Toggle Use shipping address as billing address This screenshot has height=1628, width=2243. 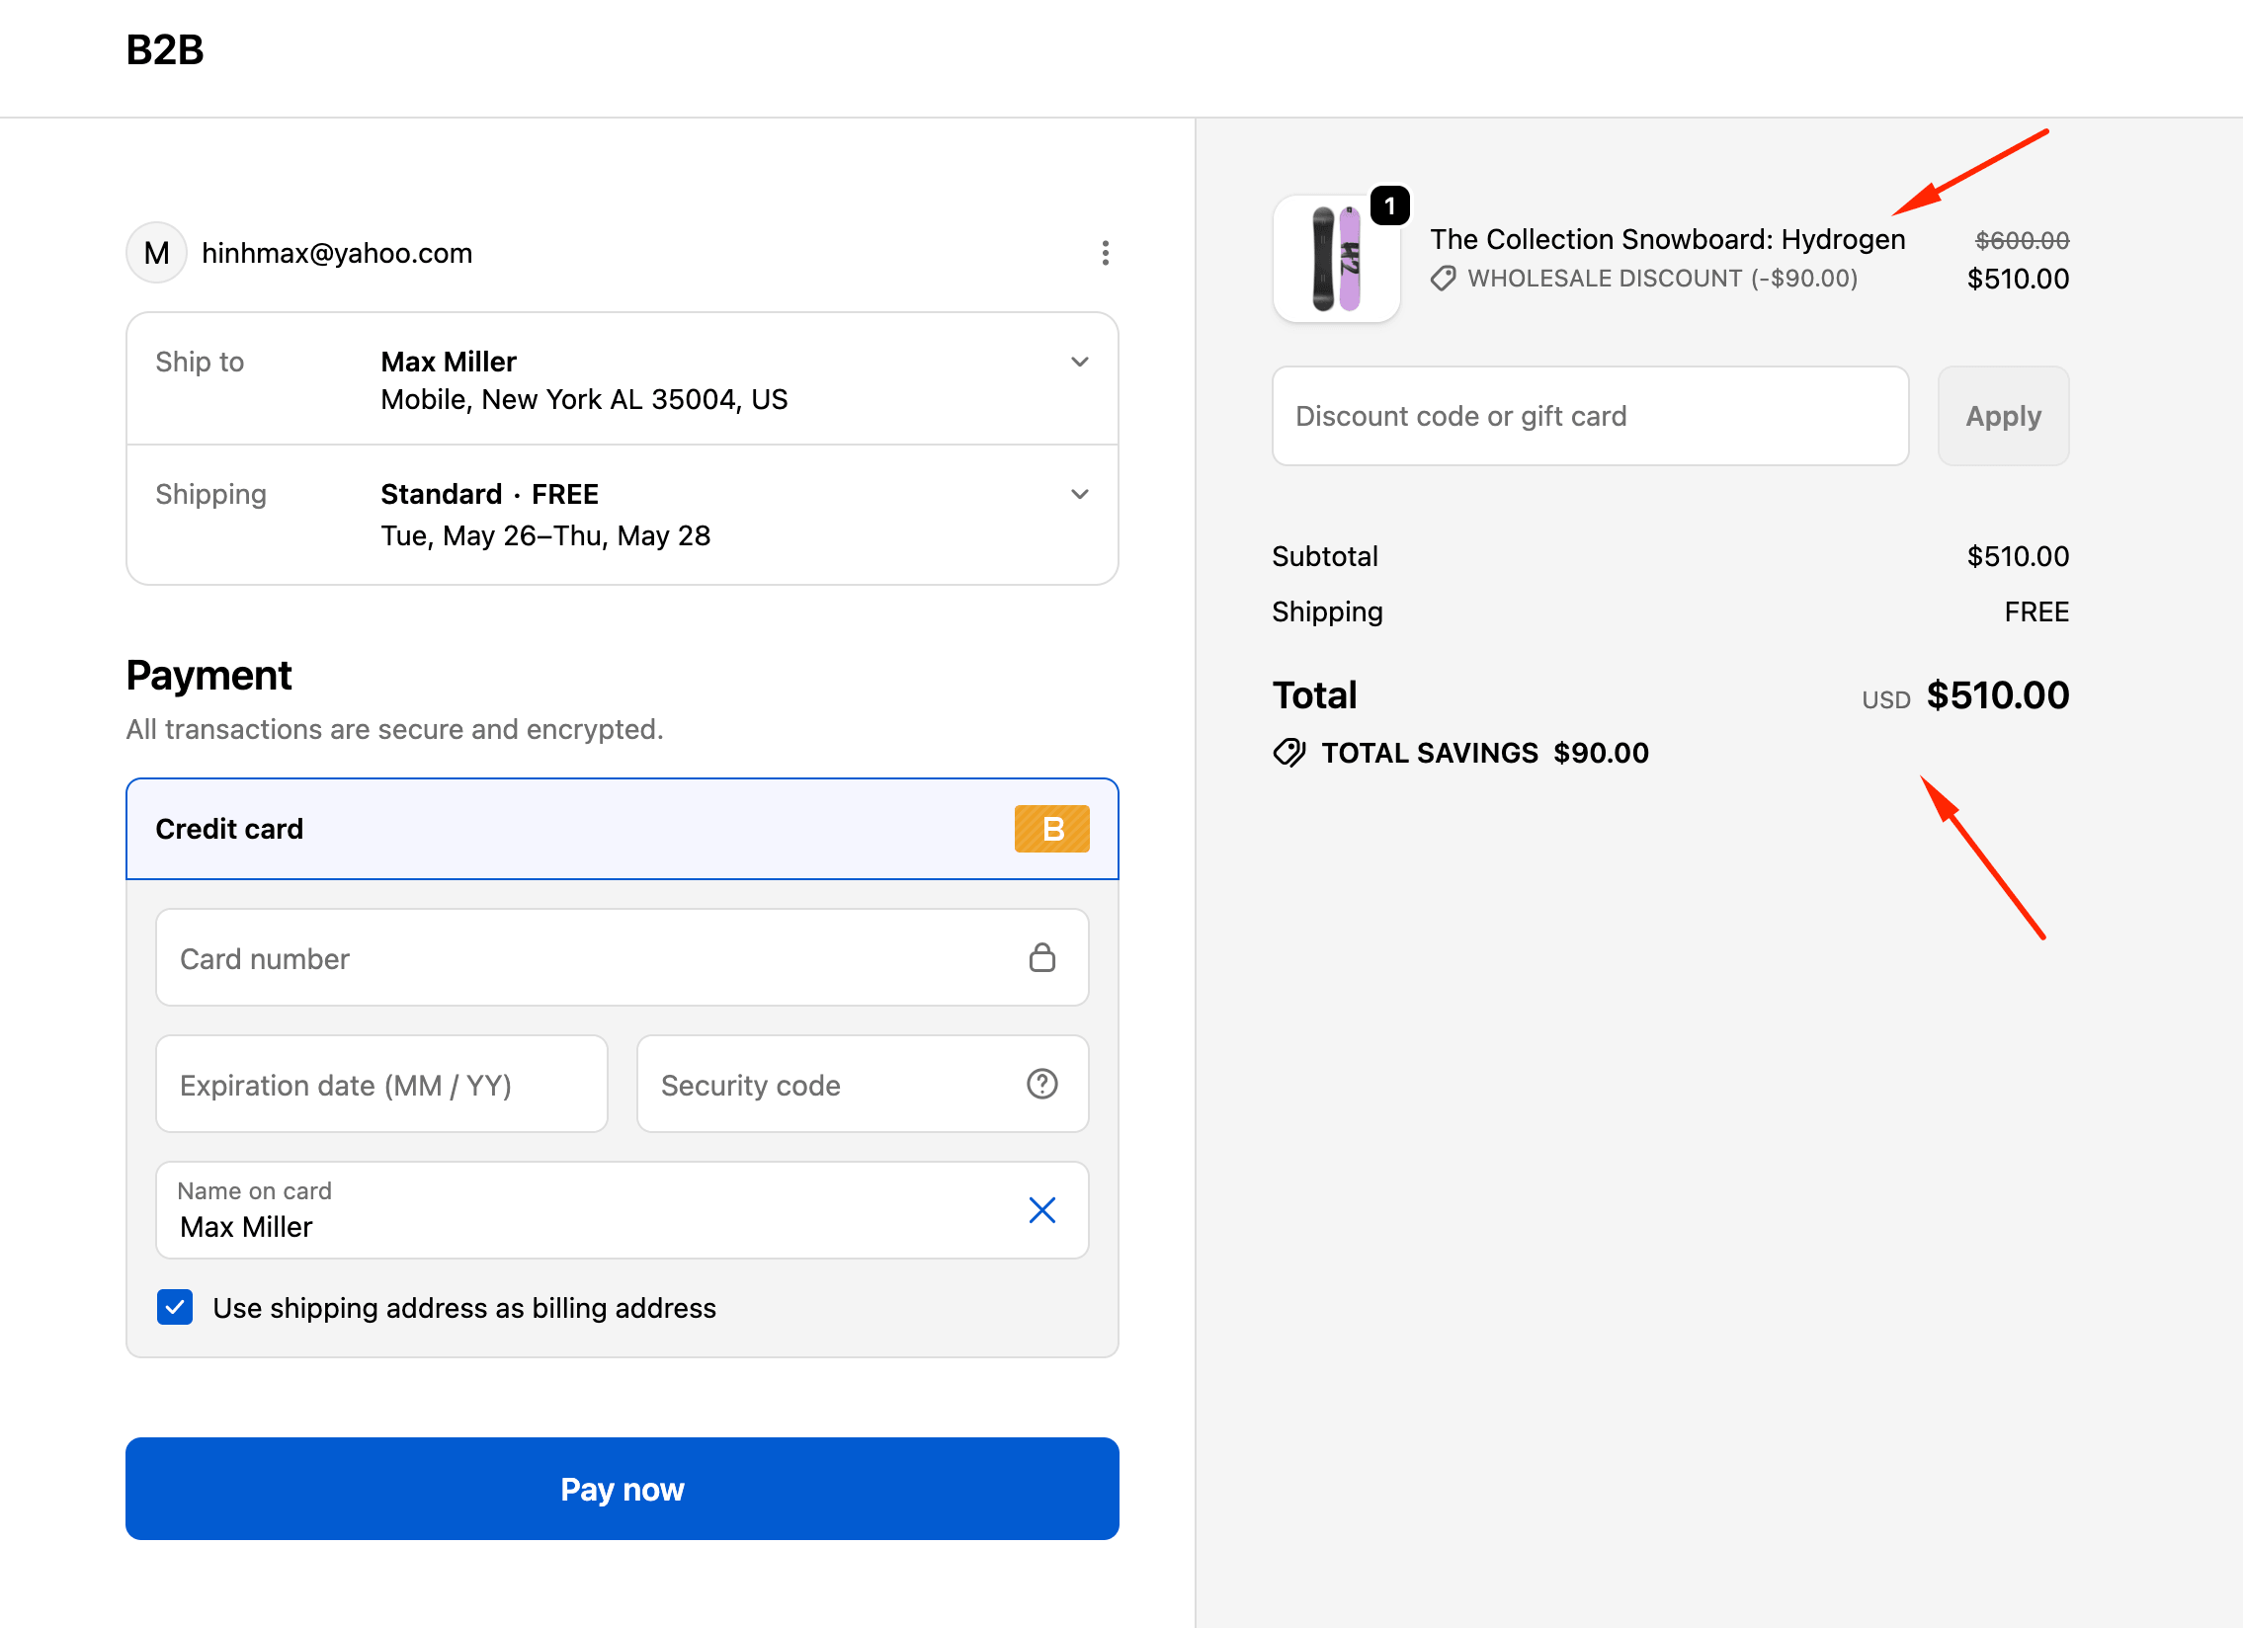point(175,1307)
